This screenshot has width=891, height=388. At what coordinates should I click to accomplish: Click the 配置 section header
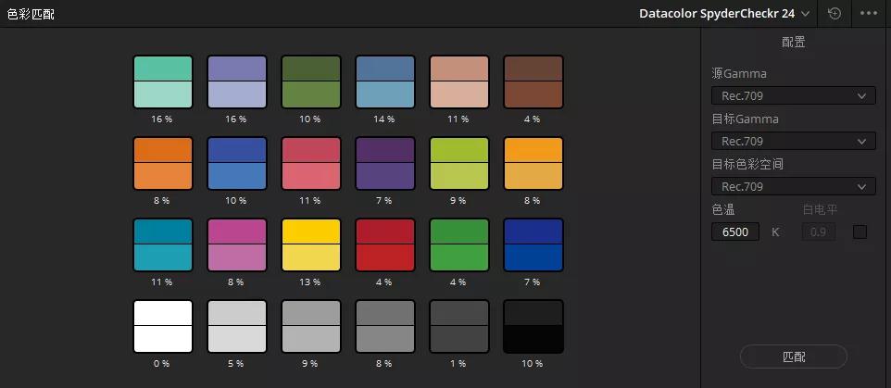pos(793,42)
